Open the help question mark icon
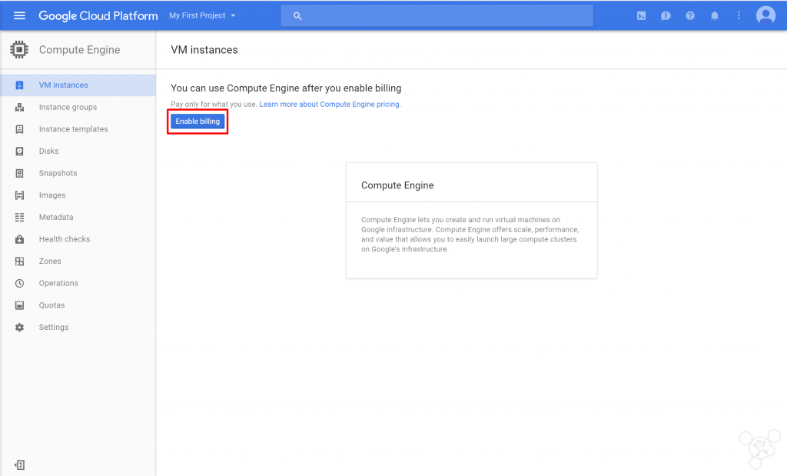787x476 pixels. [x=690, y=16]
